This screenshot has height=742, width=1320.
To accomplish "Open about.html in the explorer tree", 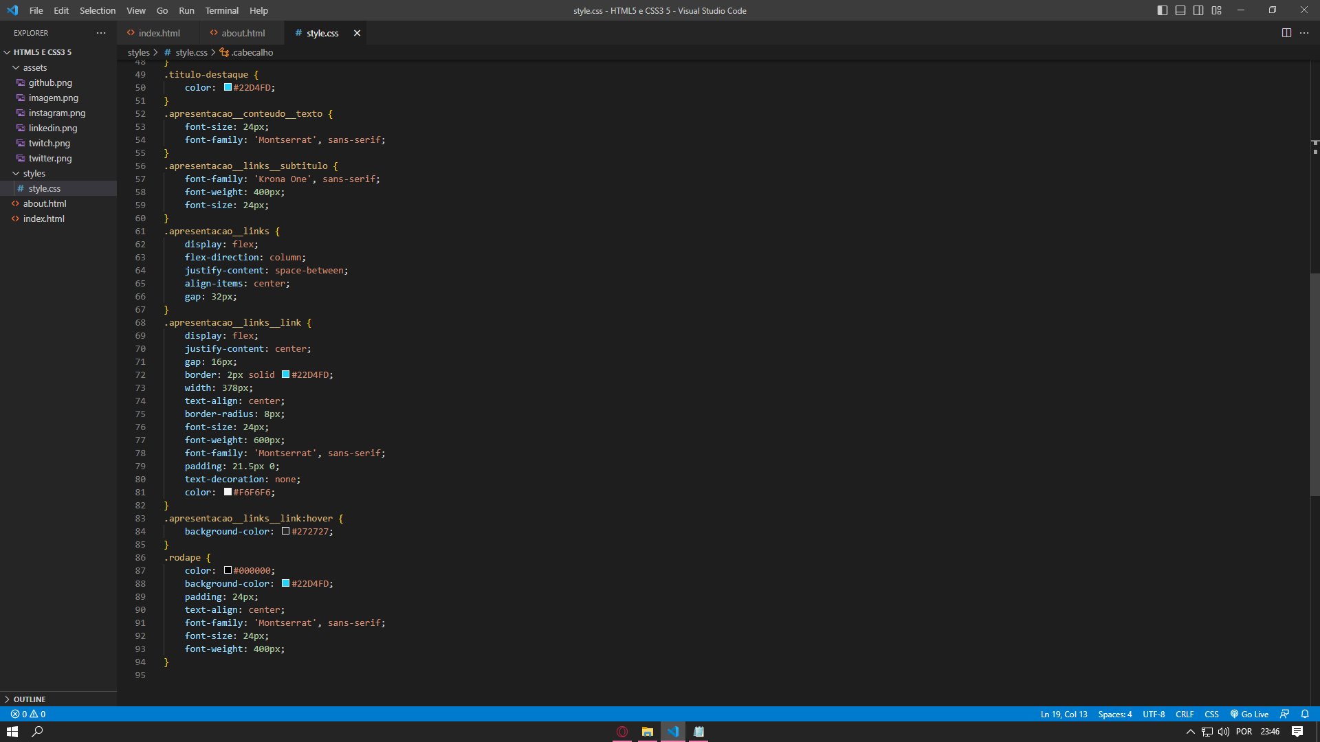I will pyautogui.click(x=58, y=203).
